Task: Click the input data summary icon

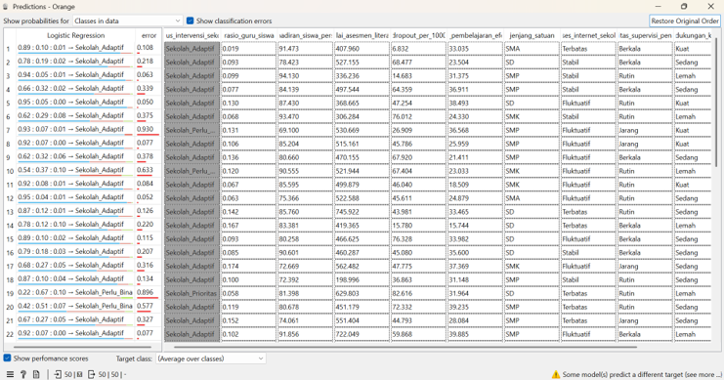Action: click(x=58, y=374)
